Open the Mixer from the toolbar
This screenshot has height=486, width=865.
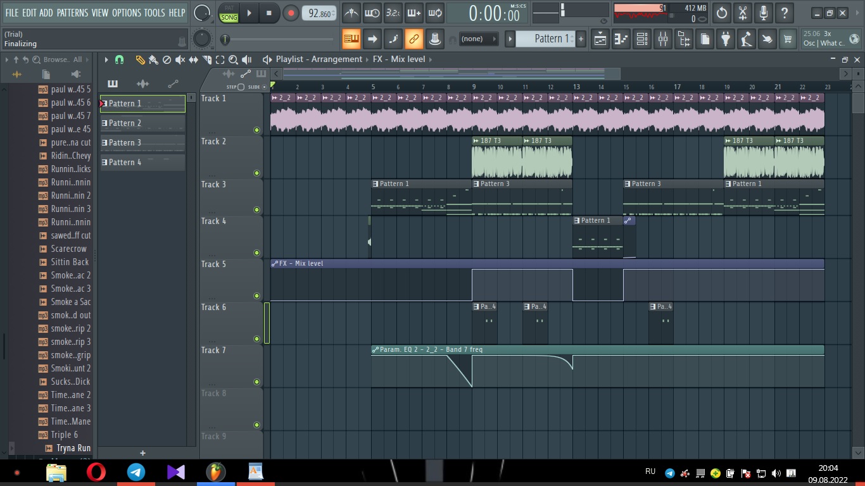pyautogui.click(x=663, y=39)
